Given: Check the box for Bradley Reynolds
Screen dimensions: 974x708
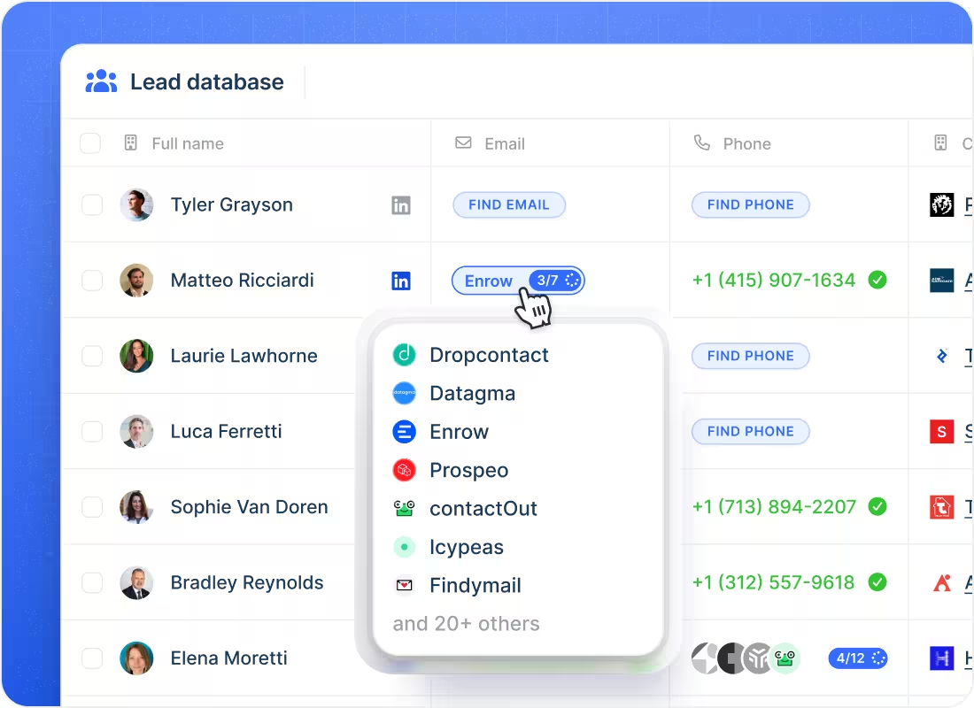Looking at the screenshot, I should coord(92,582).
